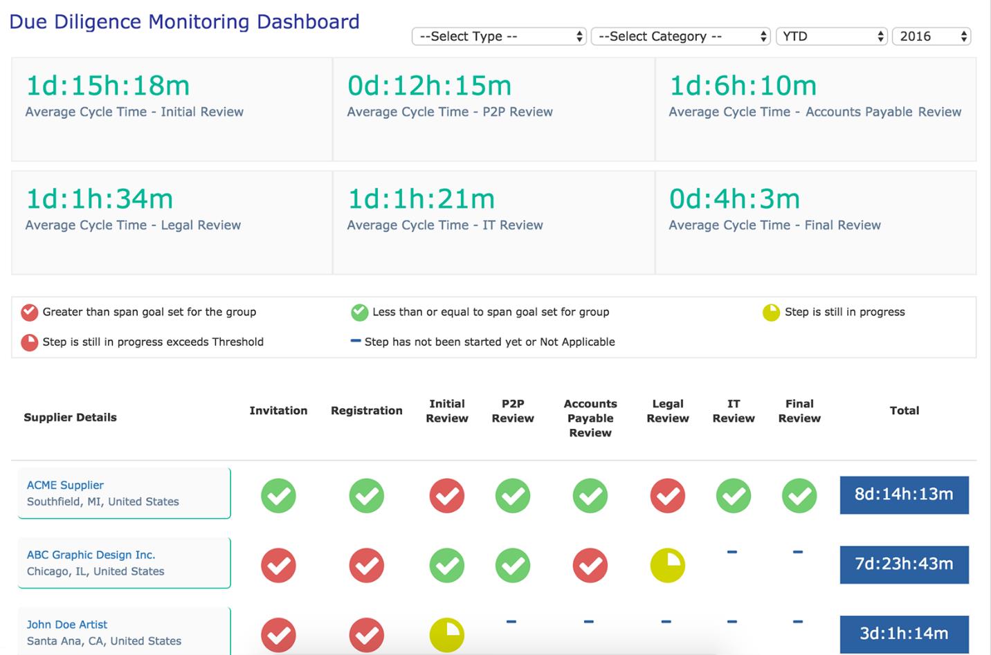
Task: Click ABC Graphic Design's IT Review dash marker
Action: [732, 552]
